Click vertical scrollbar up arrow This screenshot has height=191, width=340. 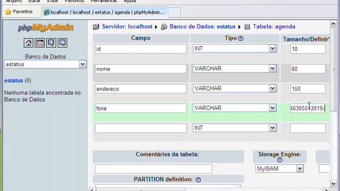(334, 23)
